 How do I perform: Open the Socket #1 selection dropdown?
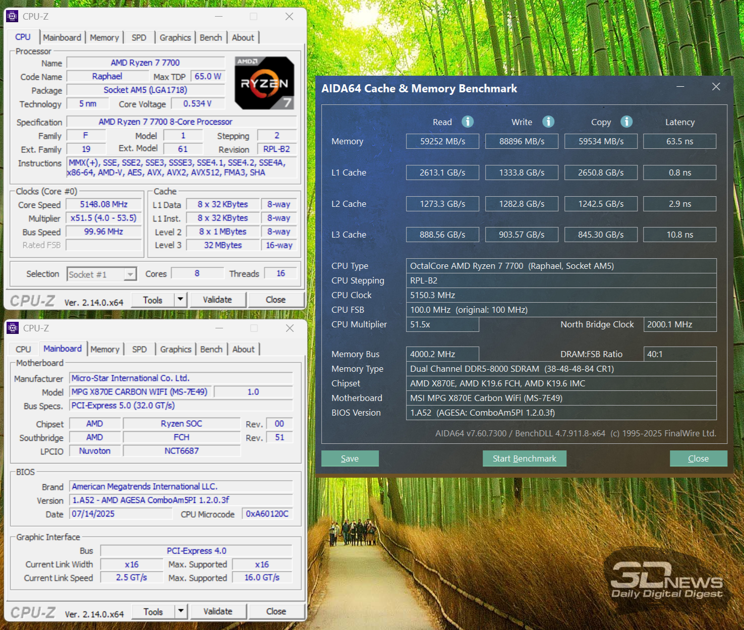(x=130, y=274)
